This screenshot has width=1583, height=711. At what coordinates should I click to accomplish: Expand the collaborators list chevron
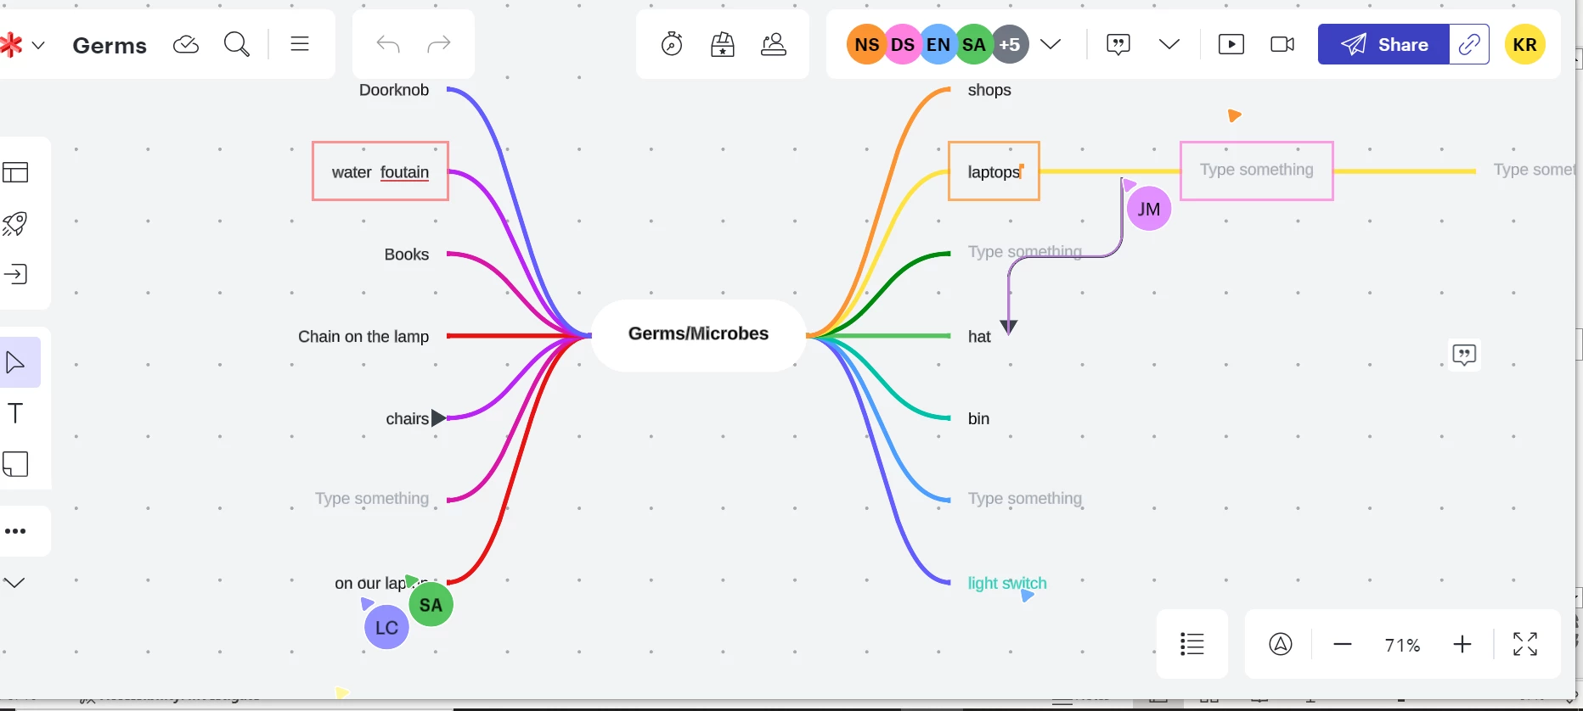pyautogui.click(x=1051, y=44)
